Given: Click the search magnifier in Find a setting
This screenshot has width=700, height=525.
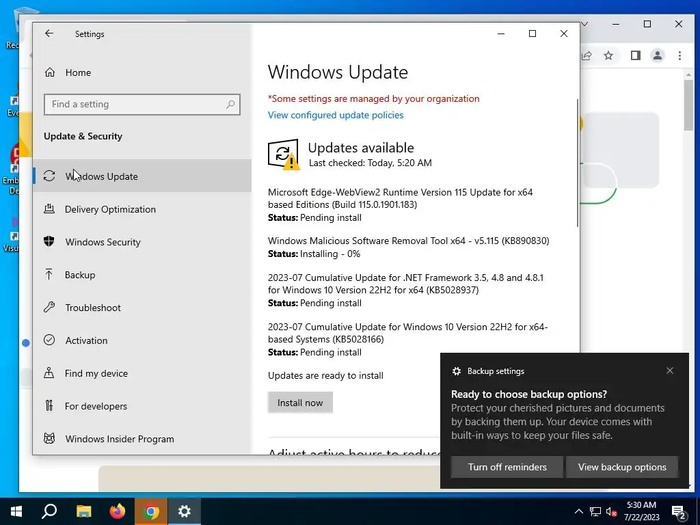Looking at the screenshot, I should pyautogui.click(x=230, y=104).
